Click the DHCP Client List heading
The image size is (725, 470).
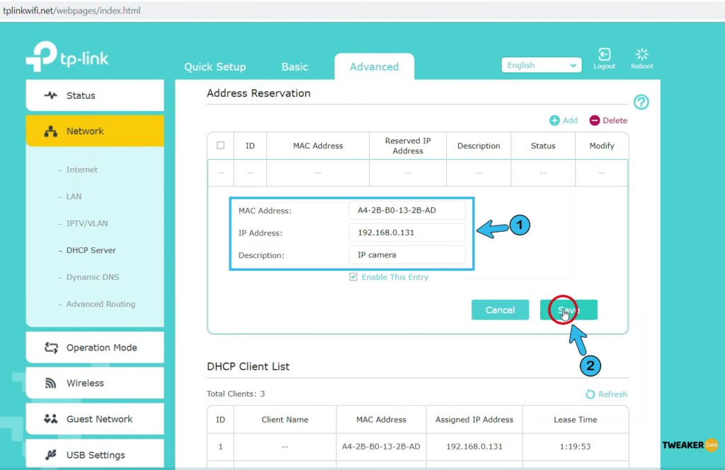(x=248, y=367)
